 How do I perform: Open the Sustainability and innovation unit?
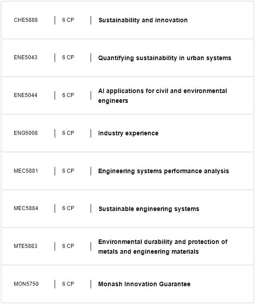pos(143,20)
